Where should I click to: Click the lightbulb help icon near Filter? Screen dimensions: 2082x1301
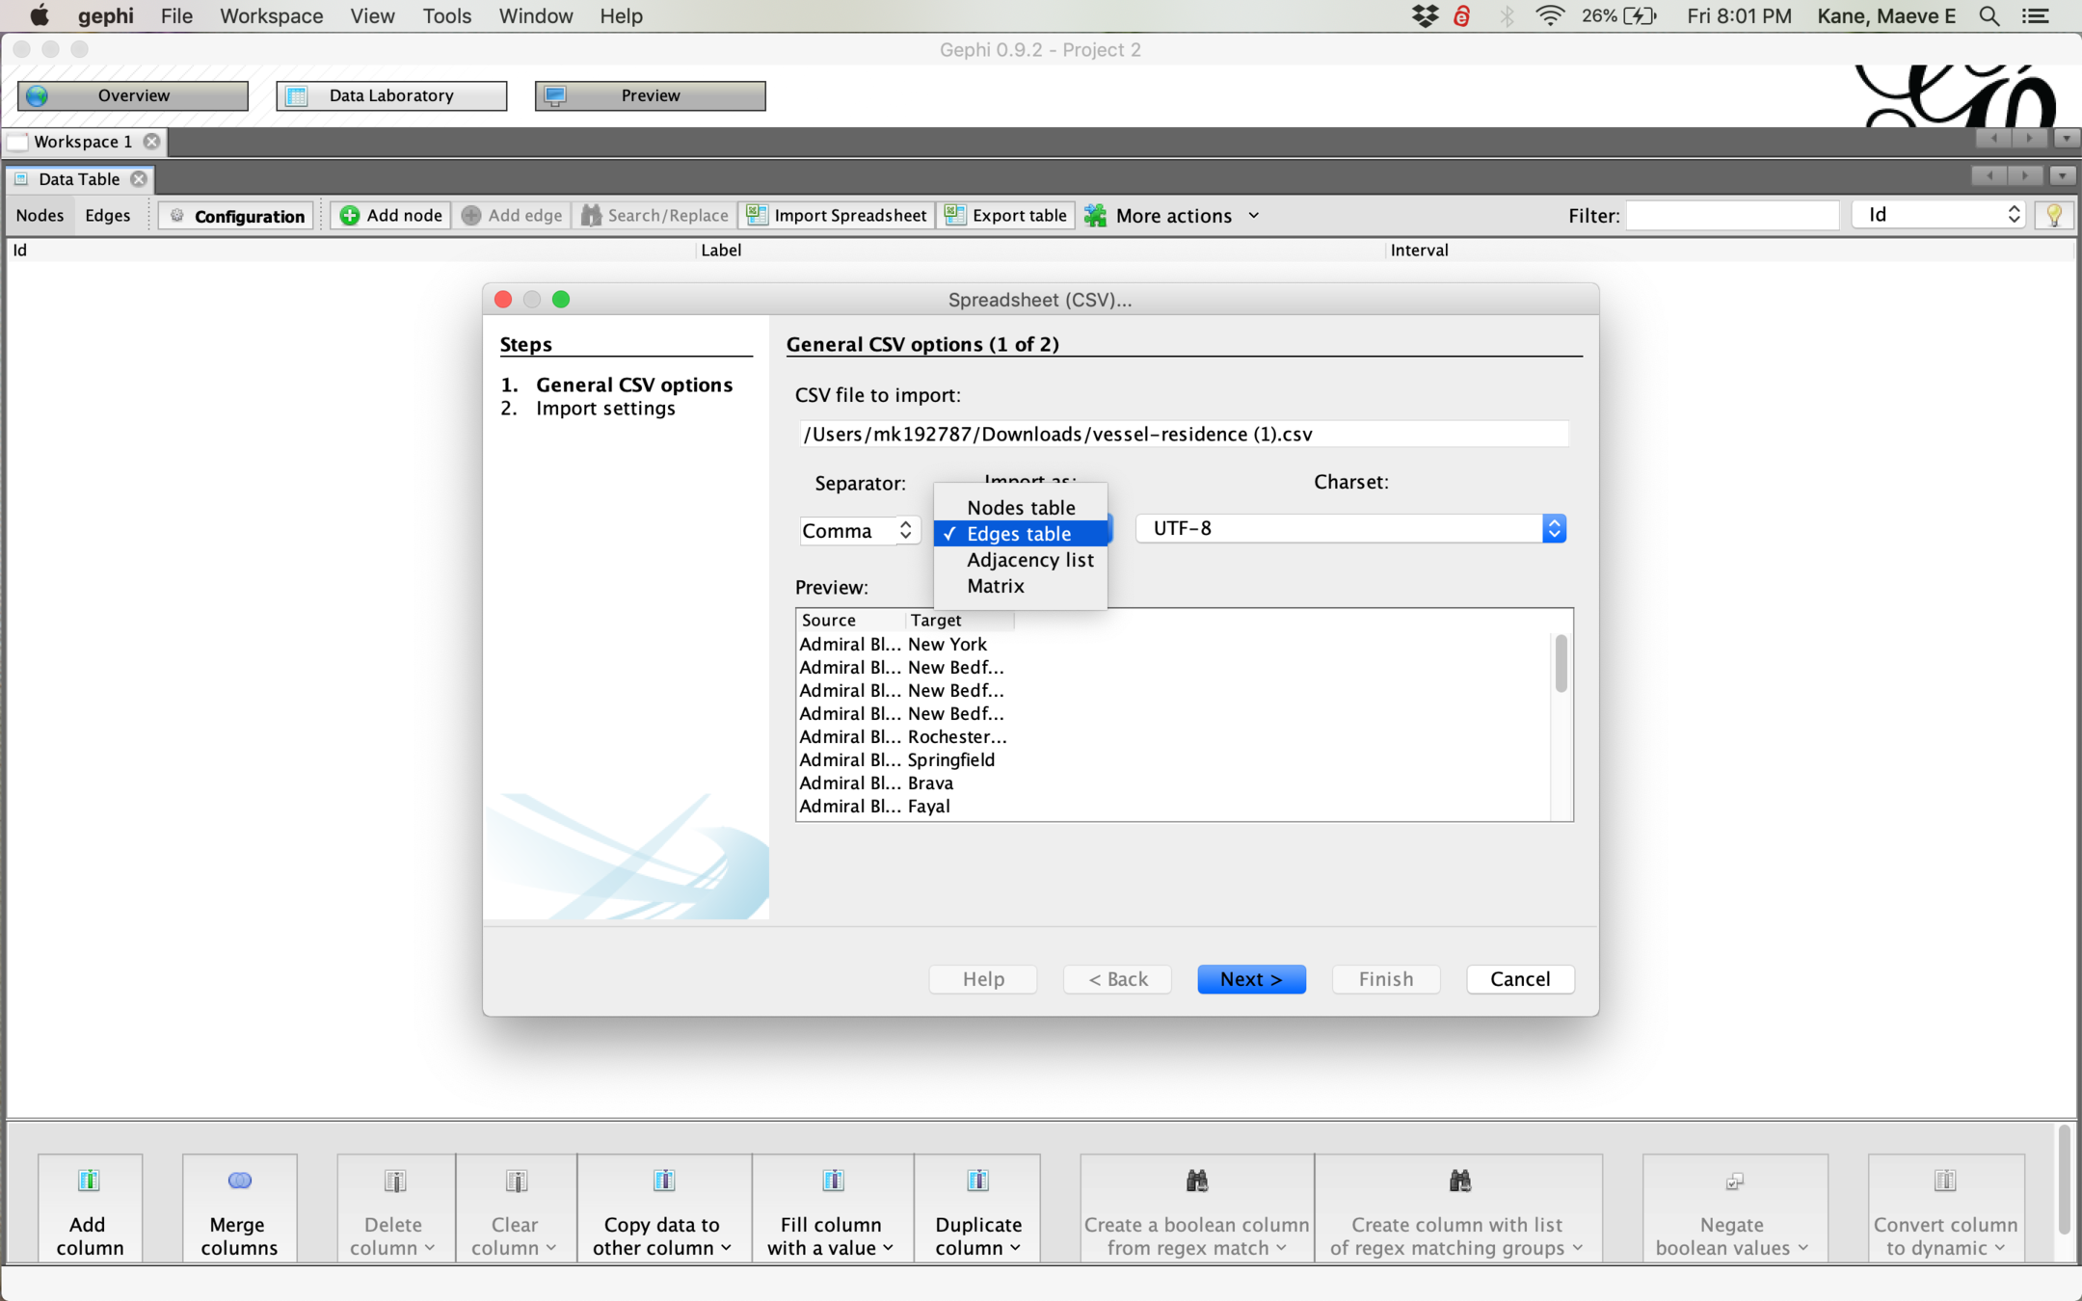coord(2053,215)
